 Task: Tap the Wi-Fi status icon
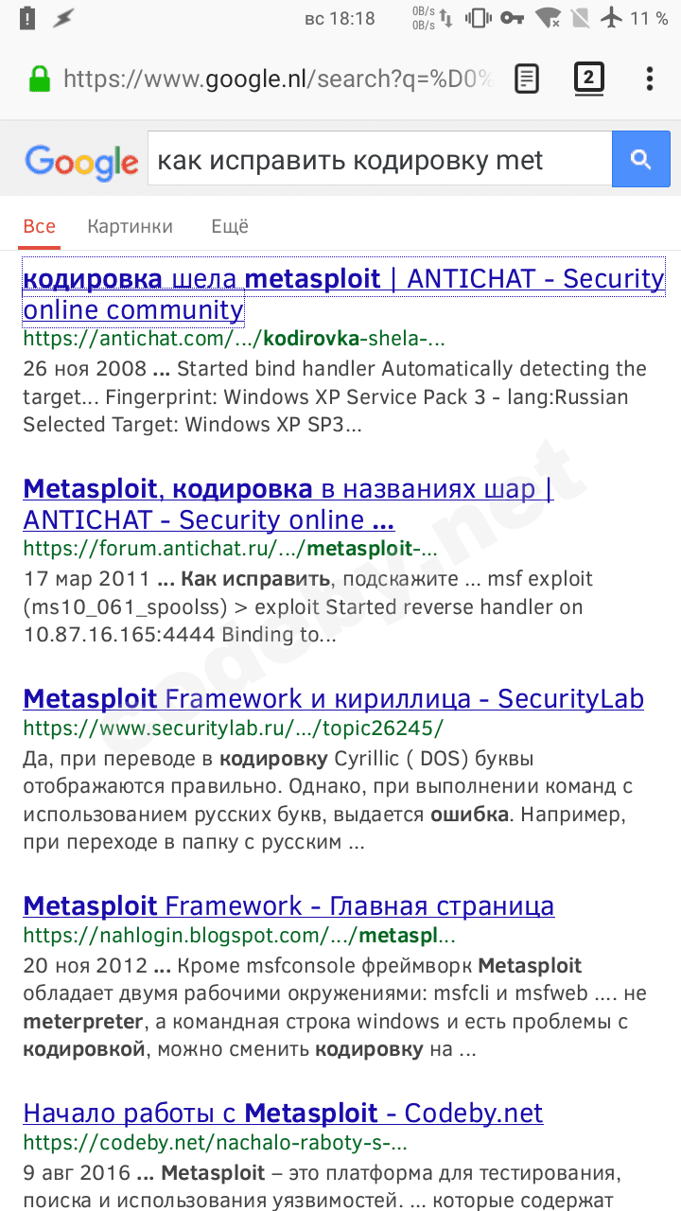point(547,18)
